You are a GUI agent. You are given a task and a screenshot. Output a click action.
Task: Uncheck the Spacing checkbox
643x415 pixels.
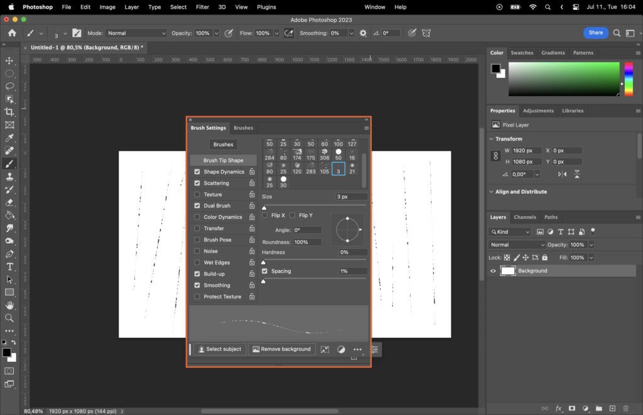click(x=264, y=271)
